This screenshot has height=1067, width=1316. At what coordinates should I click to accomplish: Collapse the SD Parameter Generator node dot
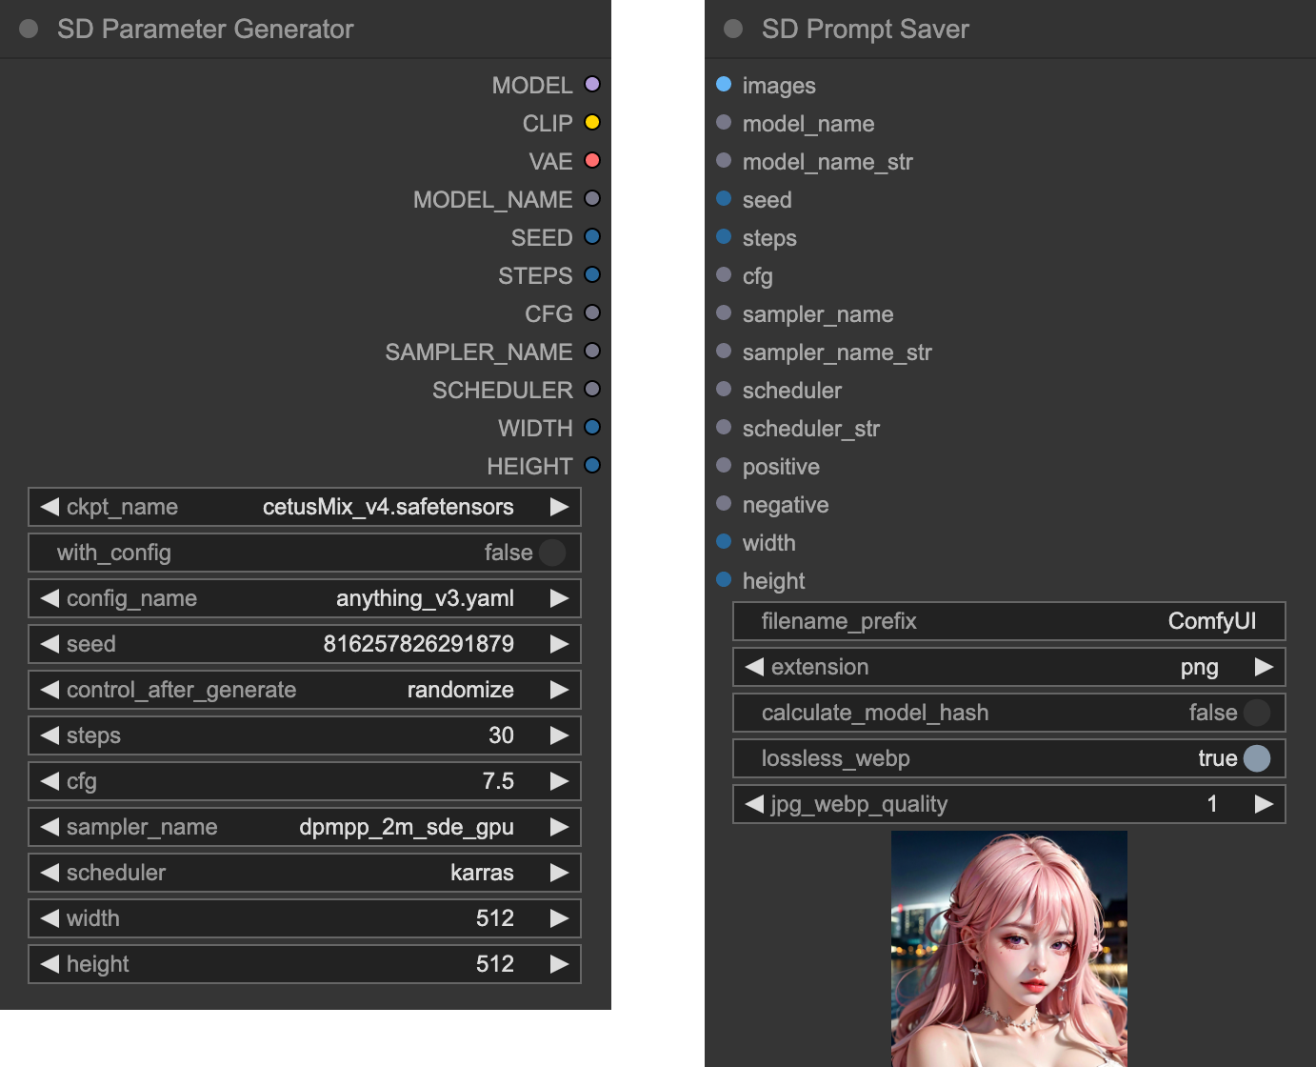[29, 29]
